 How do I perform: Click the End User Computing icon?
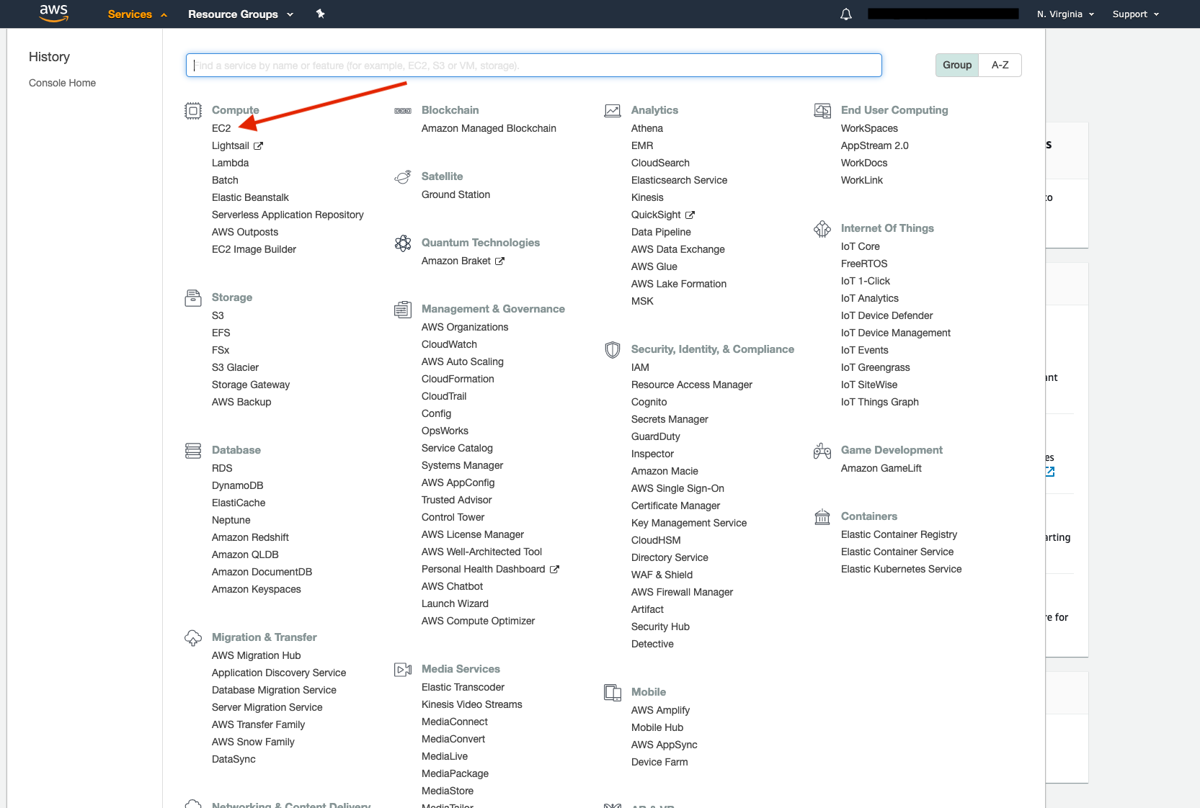pos(822,111)
